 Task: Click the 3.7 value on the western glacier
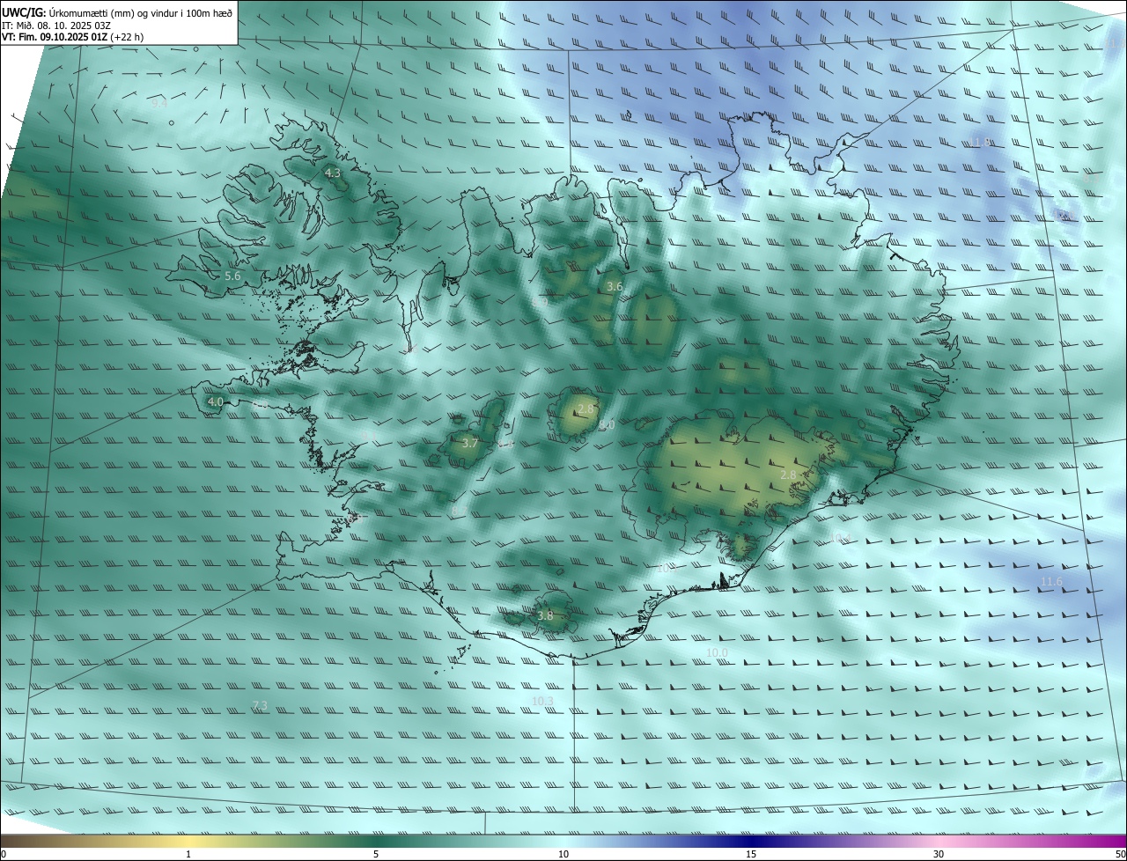coord(469,443)
